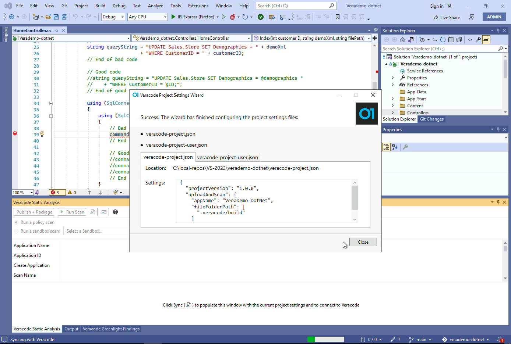The width and height of the screenshot is (511, 344).
Task: Click the Alphabetical sort icon in Properties
Action: pos(395,147)
